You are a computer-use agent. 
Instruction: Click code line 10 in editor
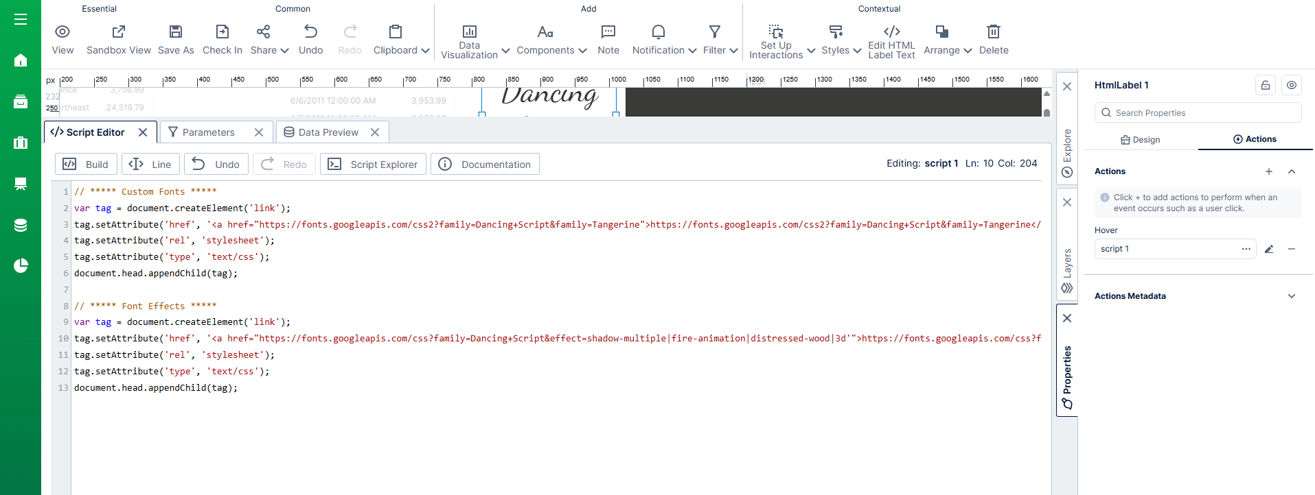pyautogui.click(x=558, y=339)
